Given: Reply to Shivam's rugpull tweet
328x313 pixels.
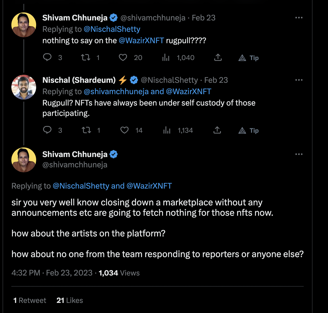Looking at the screenshot, I should (47, 57).
